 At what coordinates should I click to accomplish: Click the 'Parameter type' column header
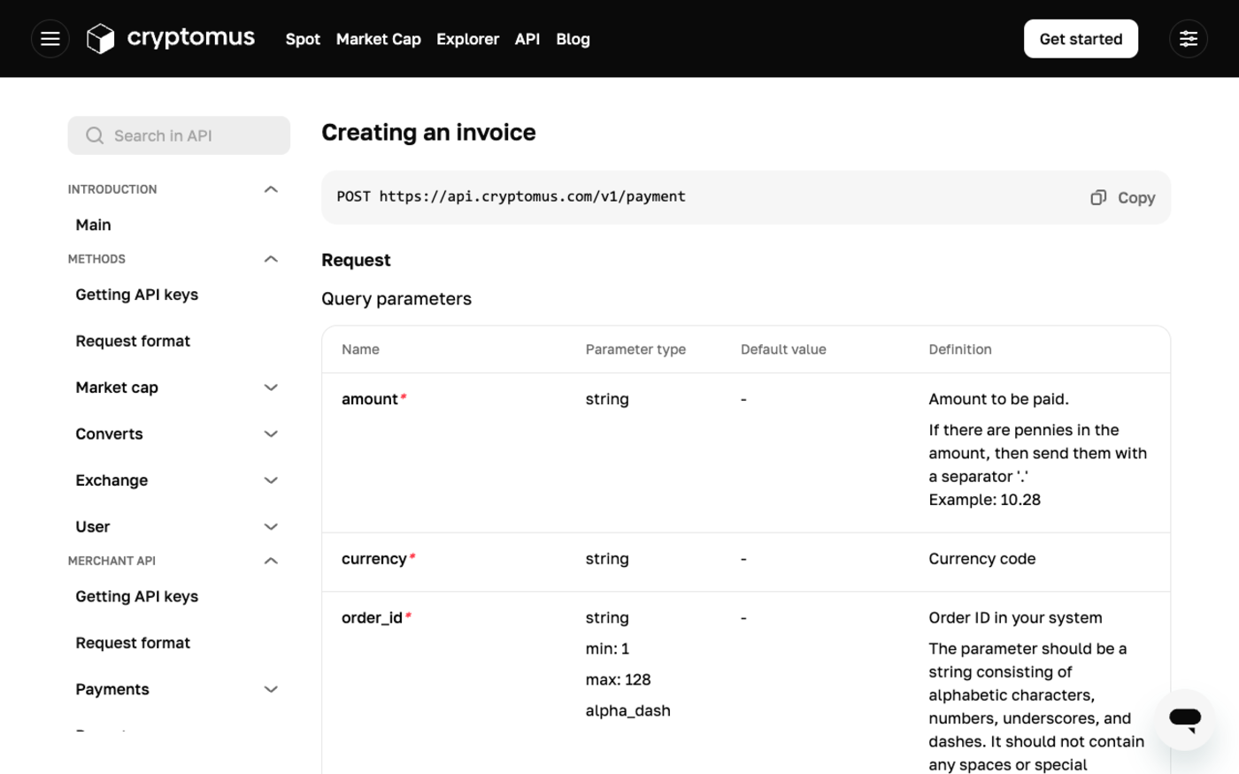tap(635, 349)
